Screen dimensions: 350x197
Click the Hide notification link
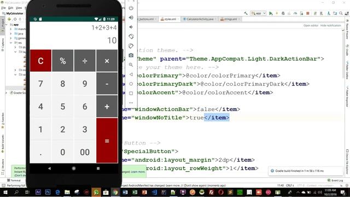pos(331,26)
